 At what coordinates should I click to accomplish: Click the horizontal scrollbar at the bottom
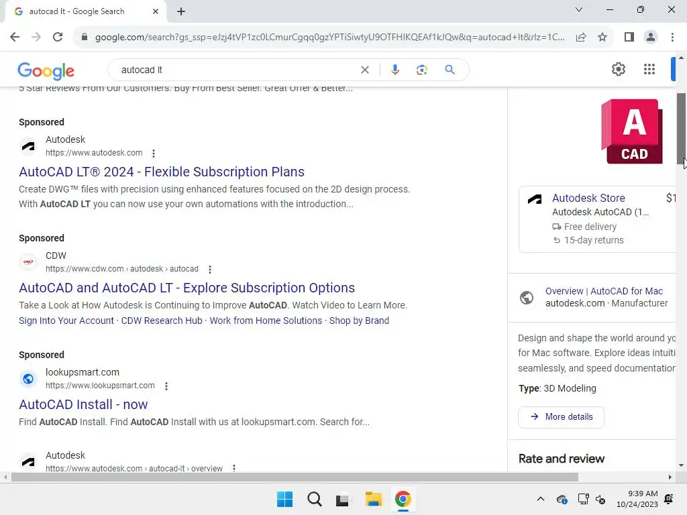295,477
